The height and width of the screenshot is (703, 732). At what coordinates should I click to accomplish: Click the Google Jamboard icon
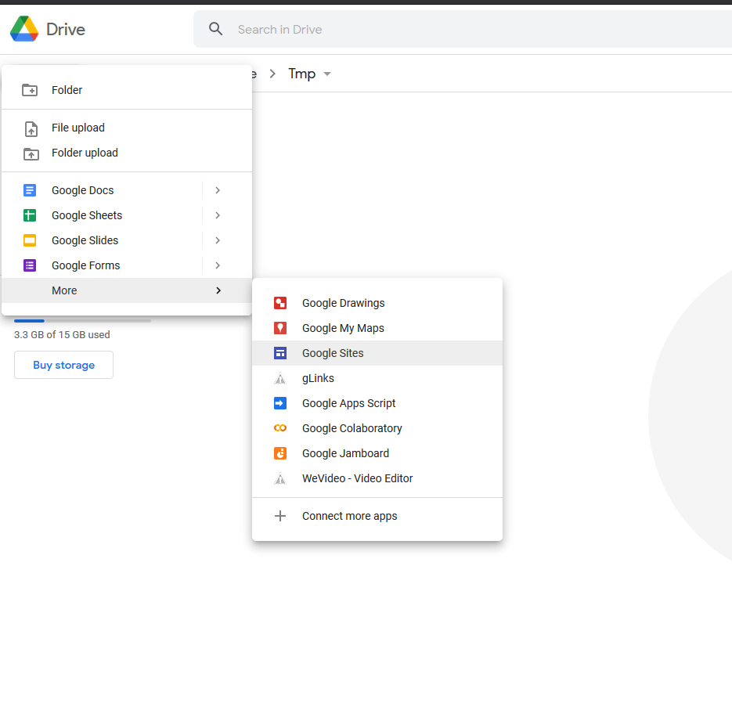[x=280, y=453]
